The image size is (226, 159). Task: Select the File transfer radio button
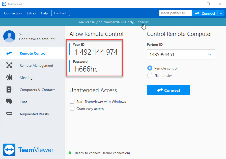pos(150,75)
